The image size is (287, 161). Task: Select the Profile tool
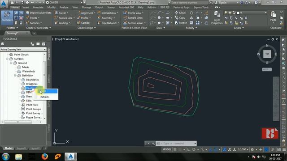(84, 18)
